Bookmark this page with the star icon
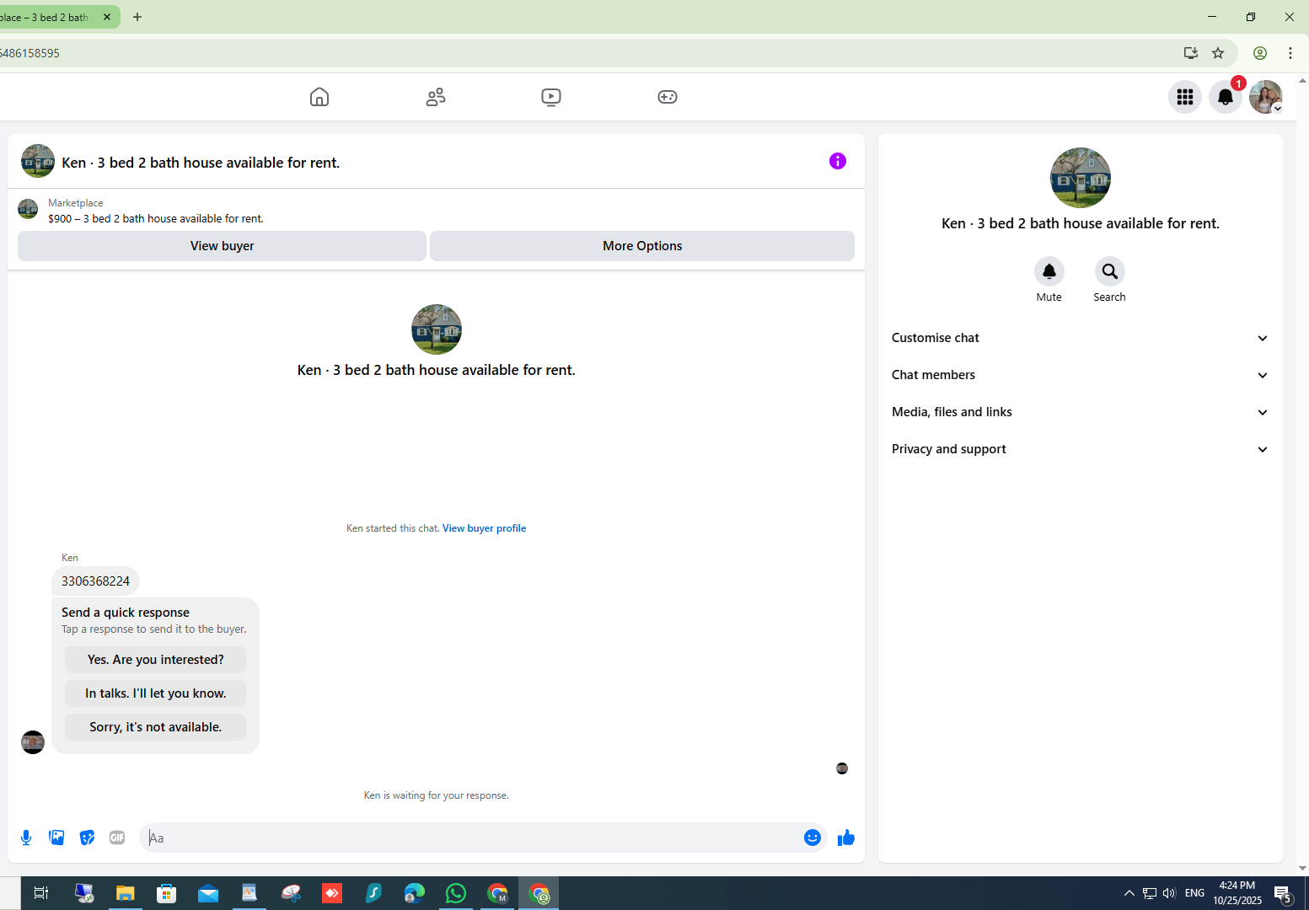This screenshot has height=910, width=1309. [x=1218, y=53]
